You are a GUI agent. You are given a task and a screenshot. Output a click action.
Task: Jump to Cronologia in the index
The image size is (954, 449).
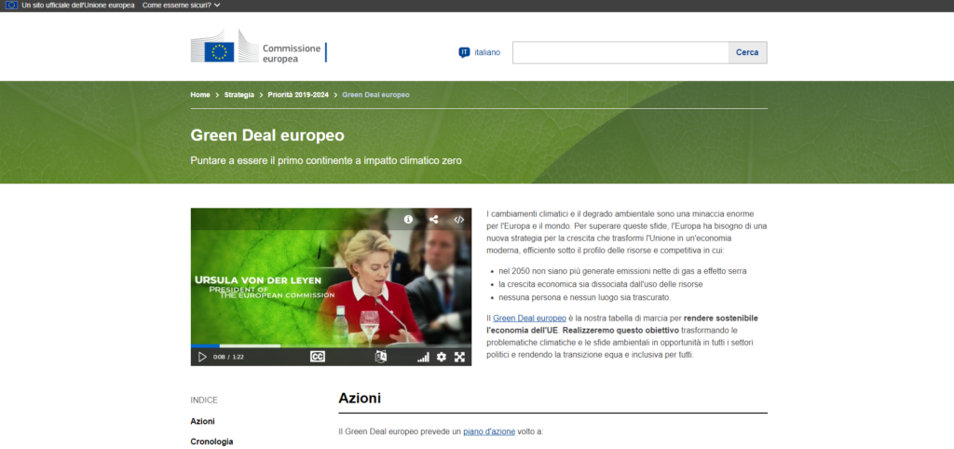click(x=211, y=442)
